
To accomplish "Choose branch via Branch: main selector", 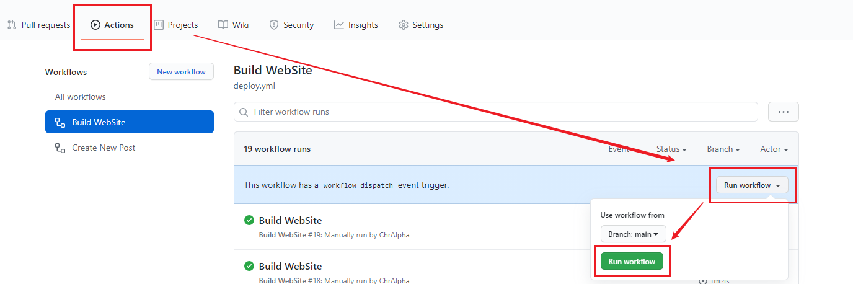I will coord(633,234).
